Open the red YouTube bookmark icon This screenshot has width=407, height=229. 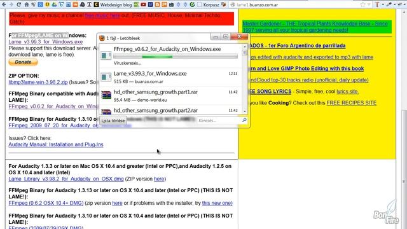(x=143, y=4)
